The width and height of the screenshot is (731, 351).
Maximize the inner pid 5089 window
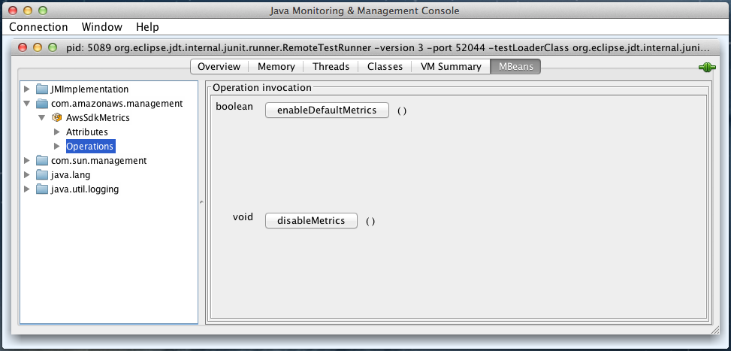point(53,47)
